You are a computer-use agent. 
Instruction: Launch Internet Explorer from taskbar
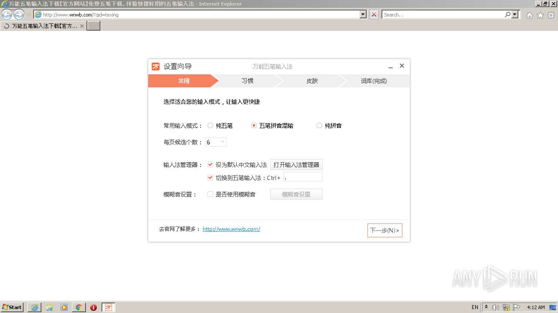coord(34,307)
